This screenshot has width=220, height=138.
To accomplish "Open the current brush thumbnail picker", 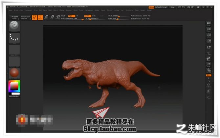I will (x=14, y=26).
